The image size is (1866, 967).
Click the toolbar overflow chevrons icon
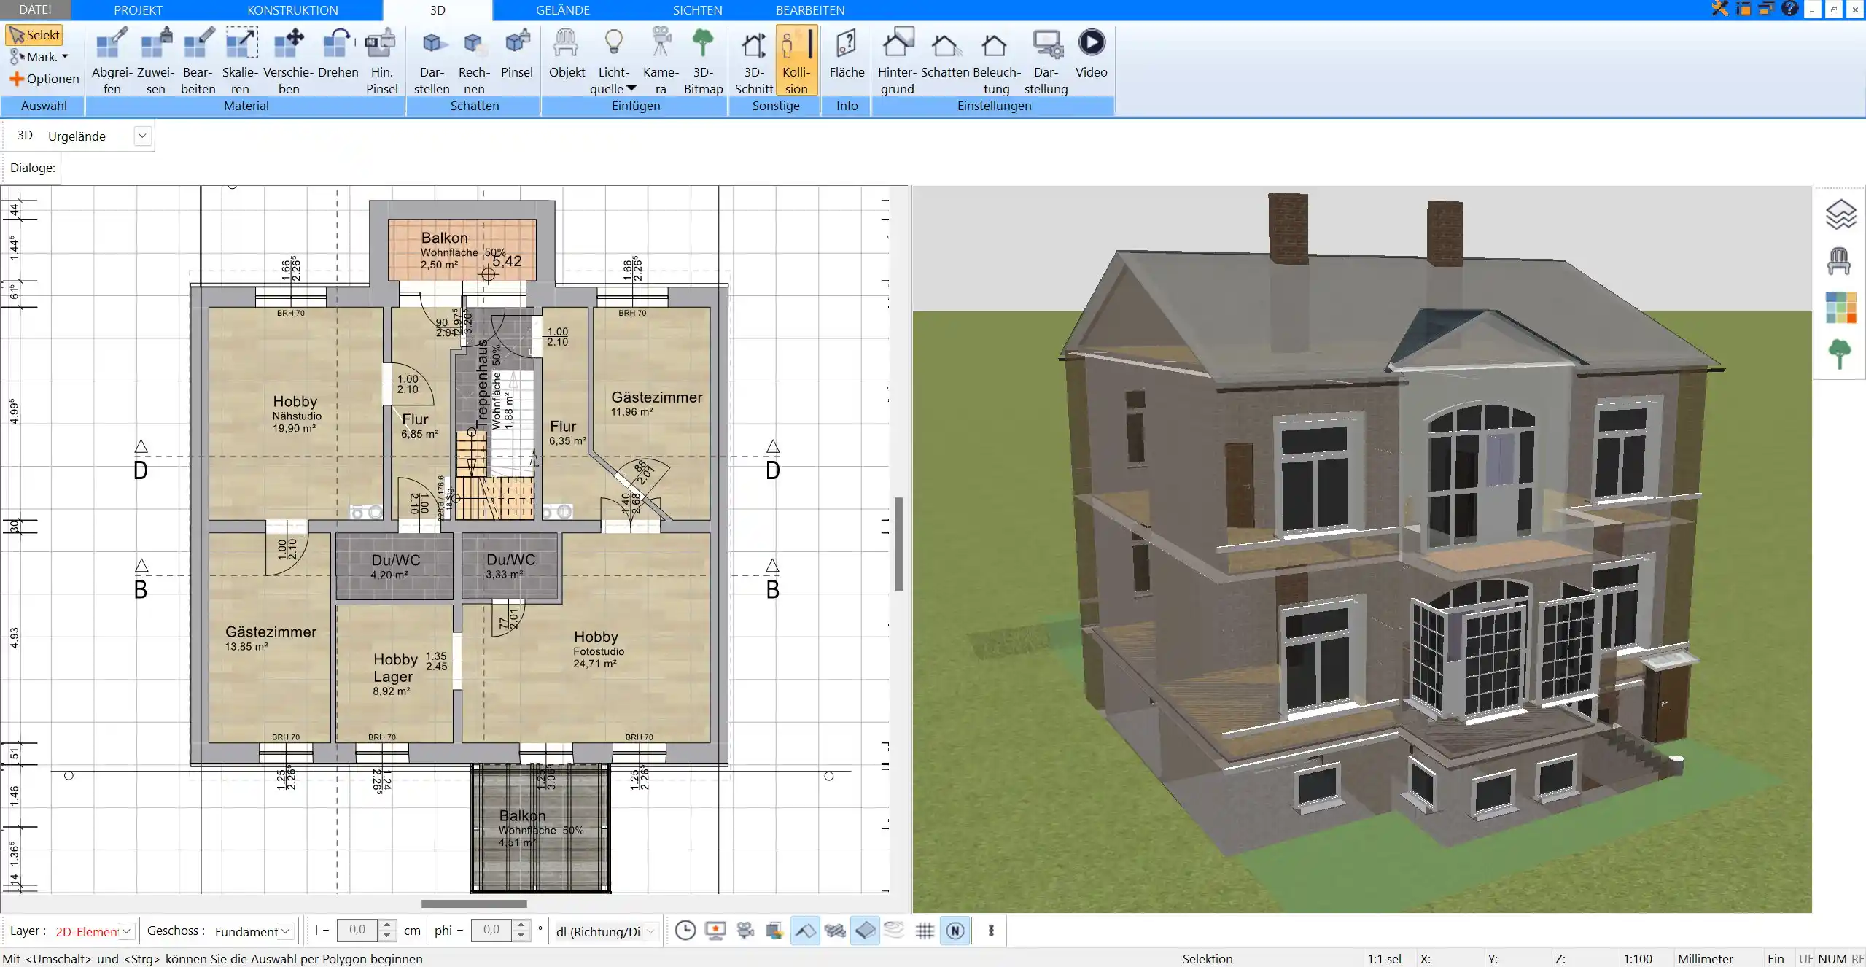tap(991, 931)
